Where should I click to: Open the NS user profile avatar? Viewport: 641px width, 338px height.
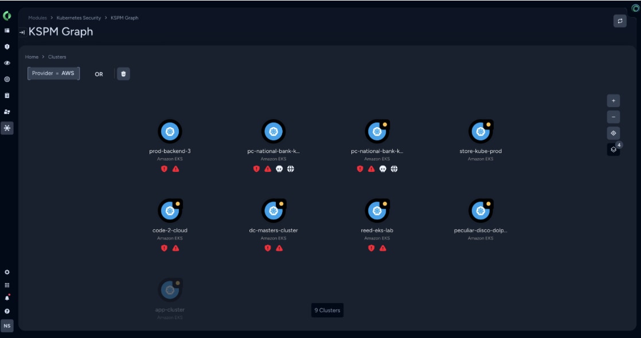(7, 326)
